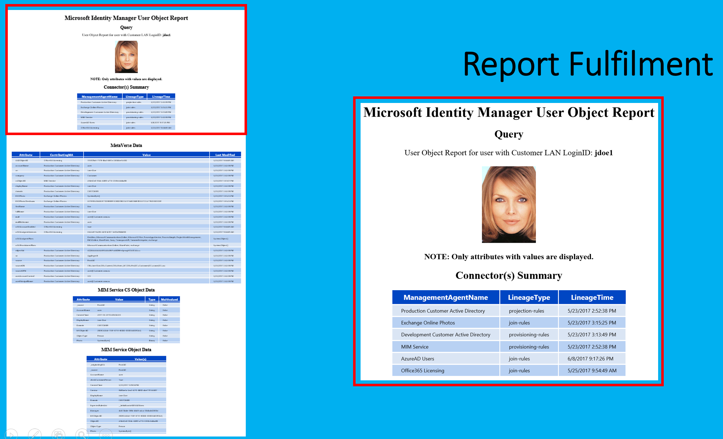Open the see all slides view icon
Screen dimensions: 723x439
pyautogui.click(x=58, y=434)
